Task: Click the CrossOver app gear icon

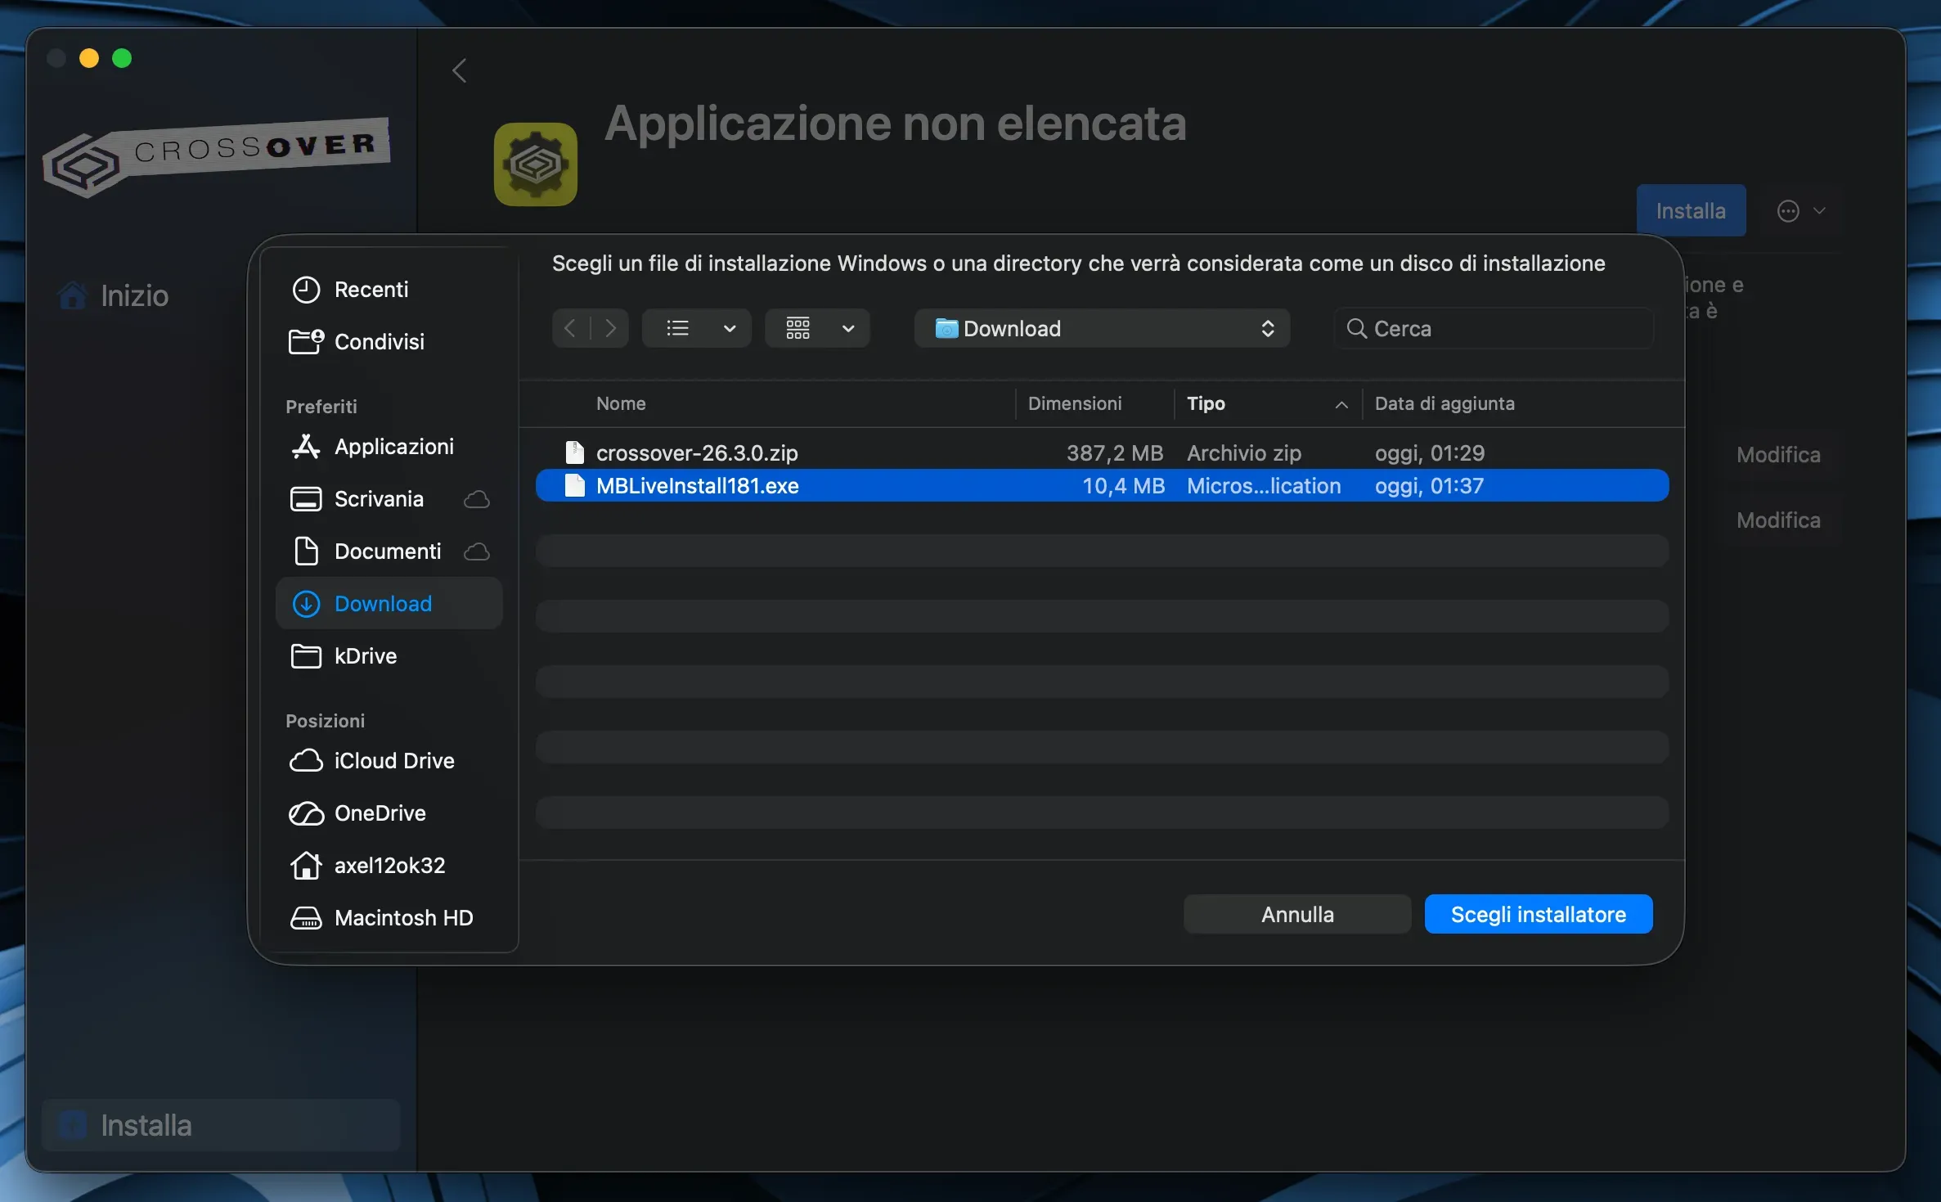Action: tap(536, 164)
